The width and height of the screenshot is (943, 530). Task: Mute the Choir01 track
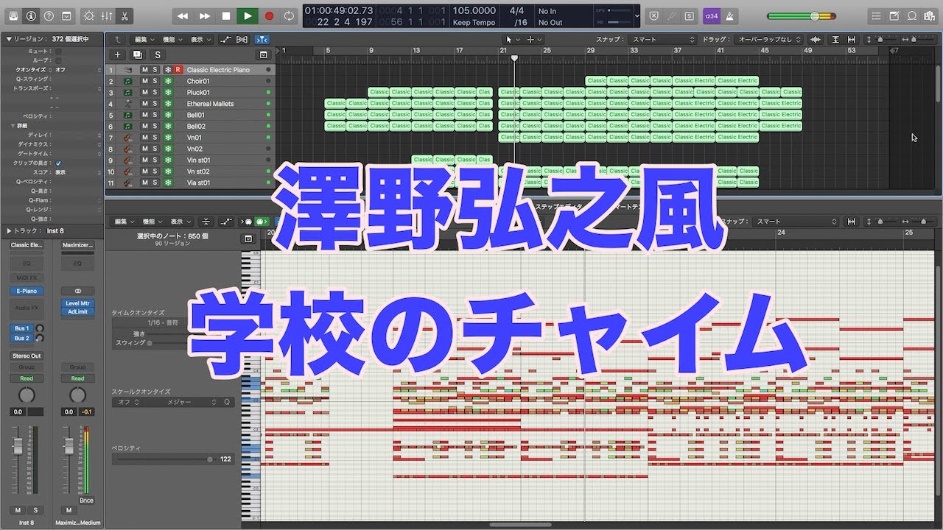[144, 81]
